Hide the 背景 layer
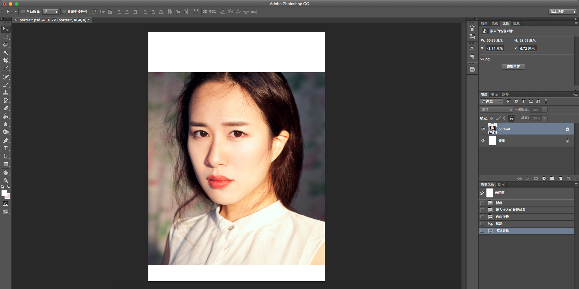The image size is (579, 289). [x=483, y=141]
